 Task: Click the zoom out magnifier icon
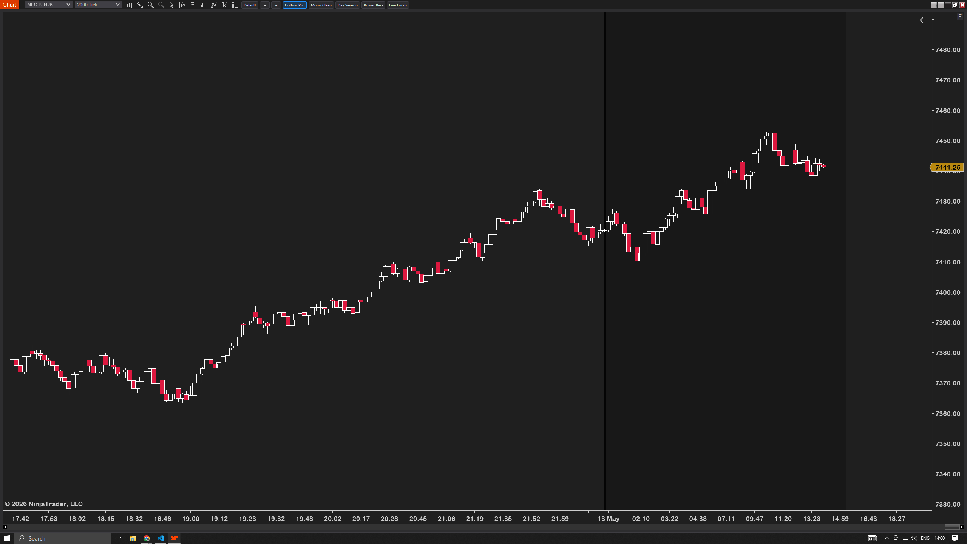(161, 5)
